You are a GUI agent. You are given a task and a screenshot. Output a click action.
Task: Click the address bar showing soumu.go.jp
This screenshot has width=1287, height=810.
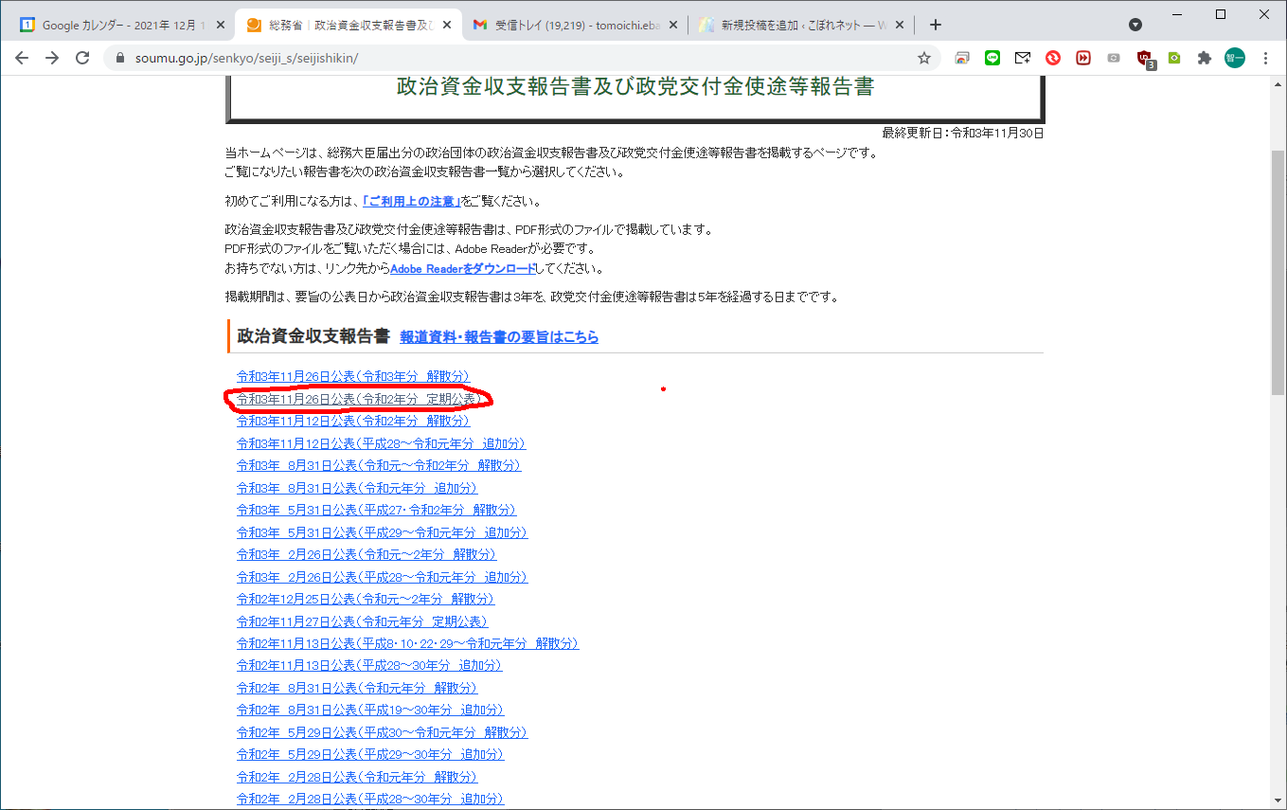[511, 58]
